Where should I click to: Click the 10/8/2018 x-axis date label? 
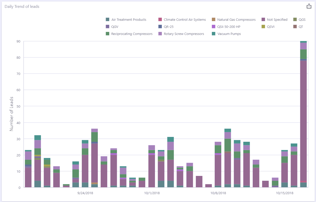point(218,193)
